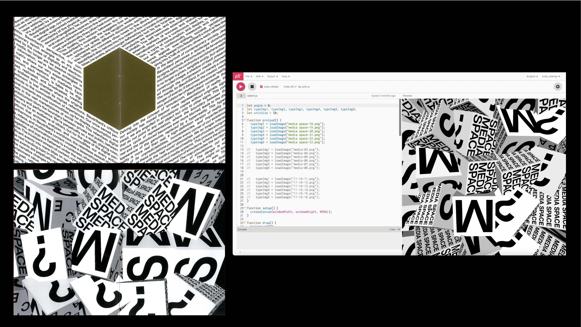The height and width of the screenshot is (327, 581).
Task: Open the Hello, zefeng account dropdown
Action: click(551, 76)
